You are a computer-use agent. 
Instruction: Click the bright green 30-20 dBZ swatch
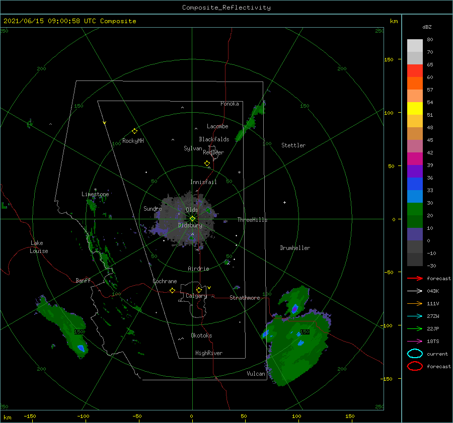click(415, 209)
